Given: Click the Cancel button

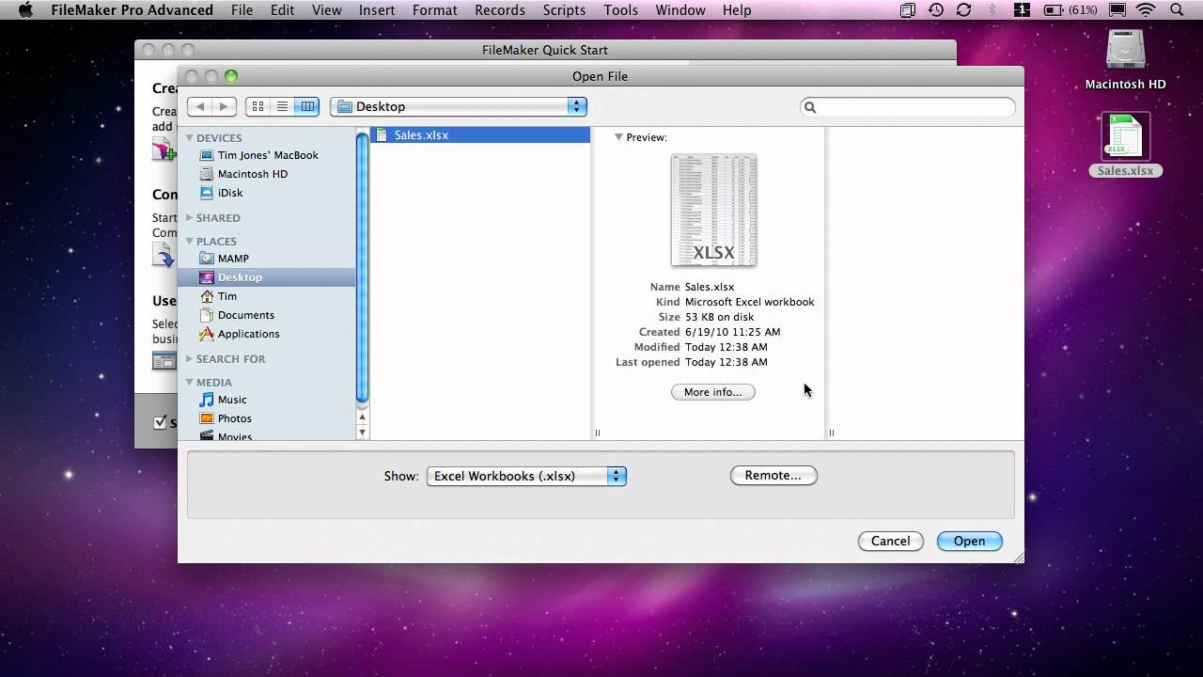Looking at the screenshot, I should point(890,542).
